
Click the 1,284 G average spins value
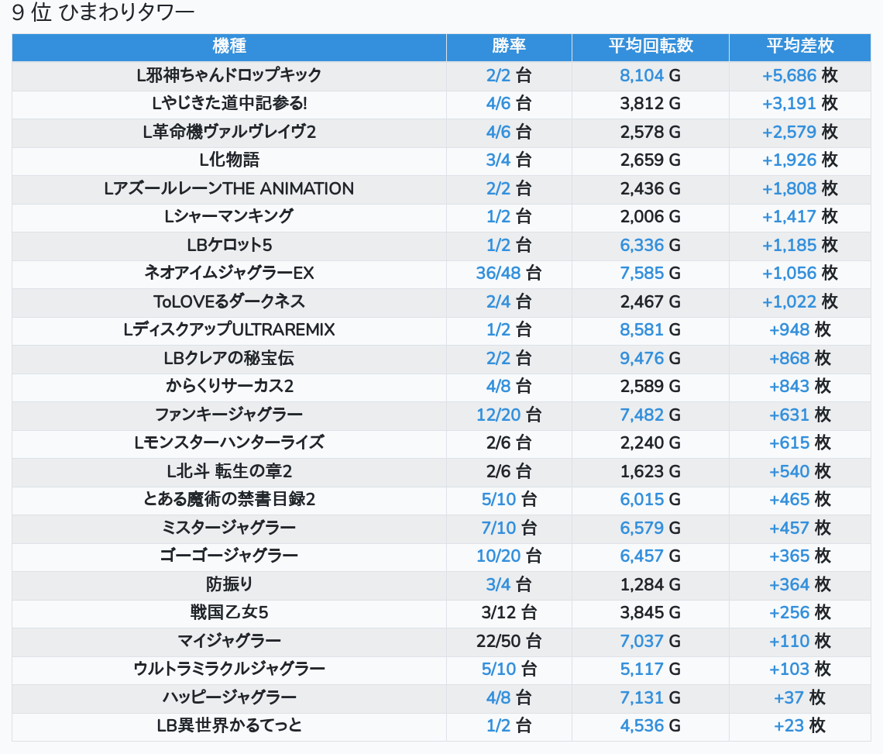pyautogui.click(x=651, y=585)
